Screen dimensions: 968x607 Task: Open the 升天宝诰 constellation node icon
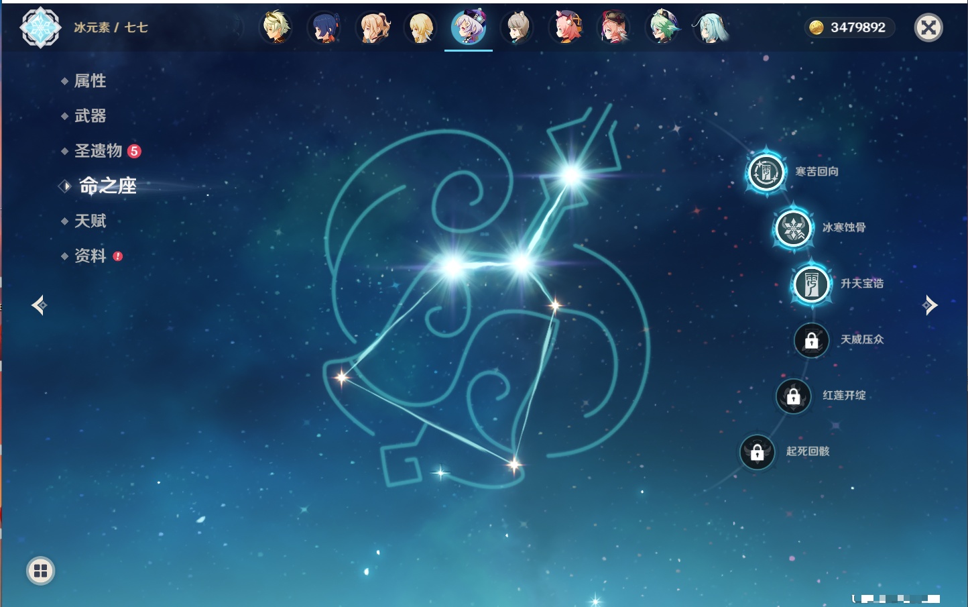(x=812, y=284)
